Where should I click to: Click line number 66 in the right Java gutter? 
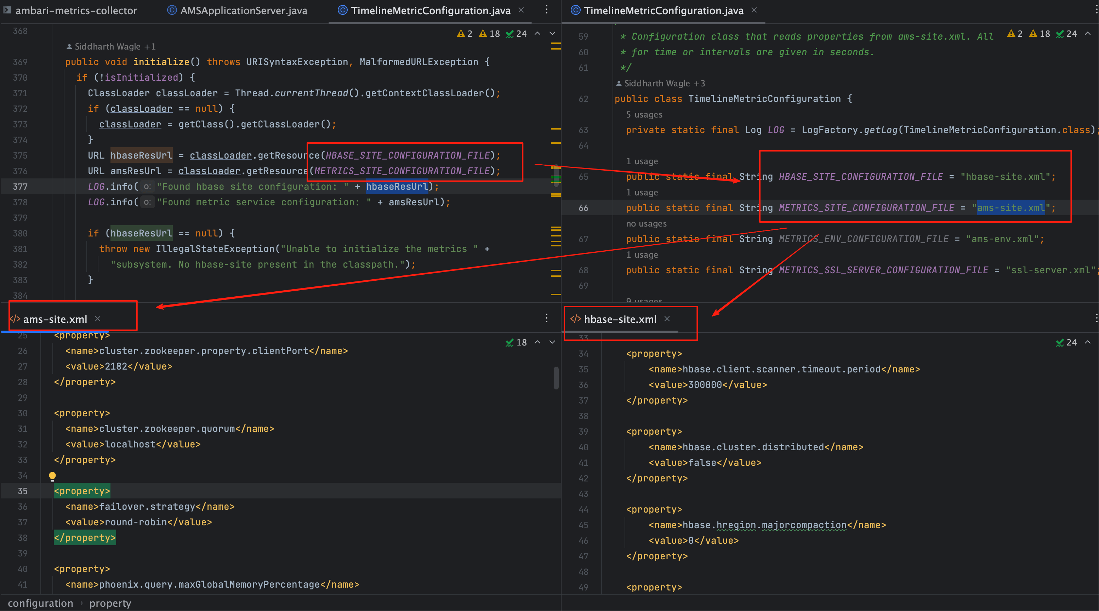pos(583,208)
